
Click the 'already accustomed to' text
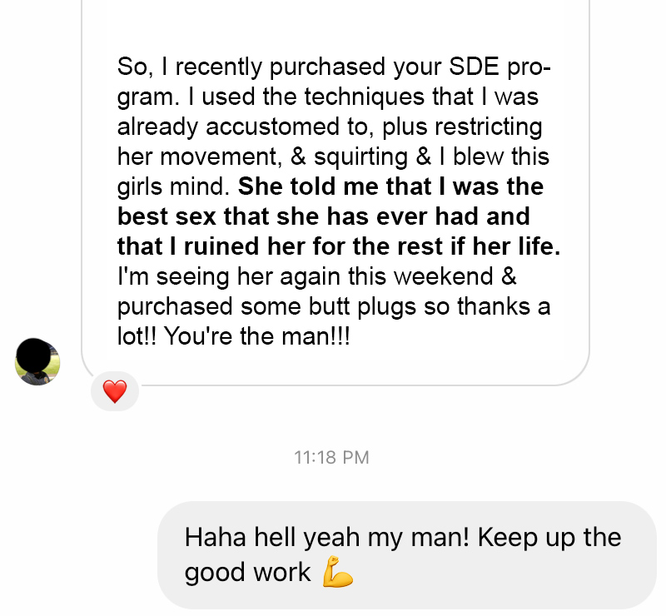click(242, 127)
